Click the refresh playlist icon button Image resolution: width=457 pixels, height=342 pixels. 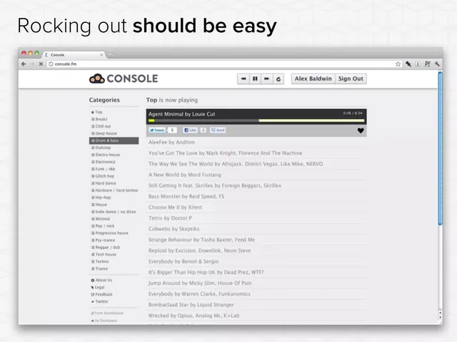click(x=278, y=79)
